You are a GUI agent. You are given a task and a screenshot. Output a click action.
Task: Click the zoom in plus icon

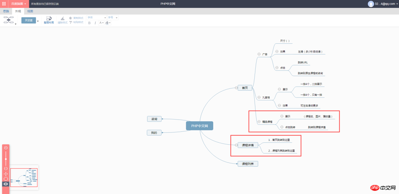[6, 148]
